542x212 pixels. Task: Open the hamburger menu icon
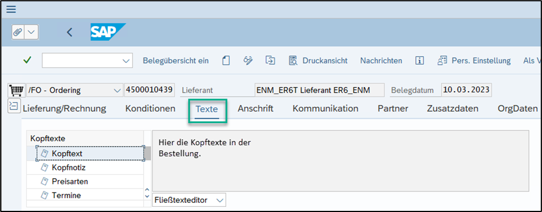pyautogui.click(x=11, y=9)
